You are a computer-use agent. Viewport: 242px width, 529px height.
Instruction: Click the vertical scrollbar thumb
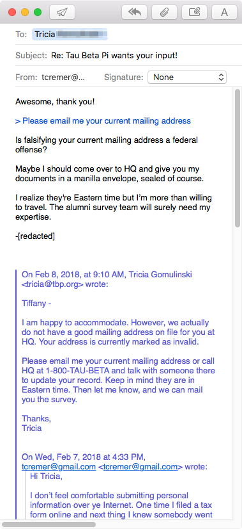(238, 159)
